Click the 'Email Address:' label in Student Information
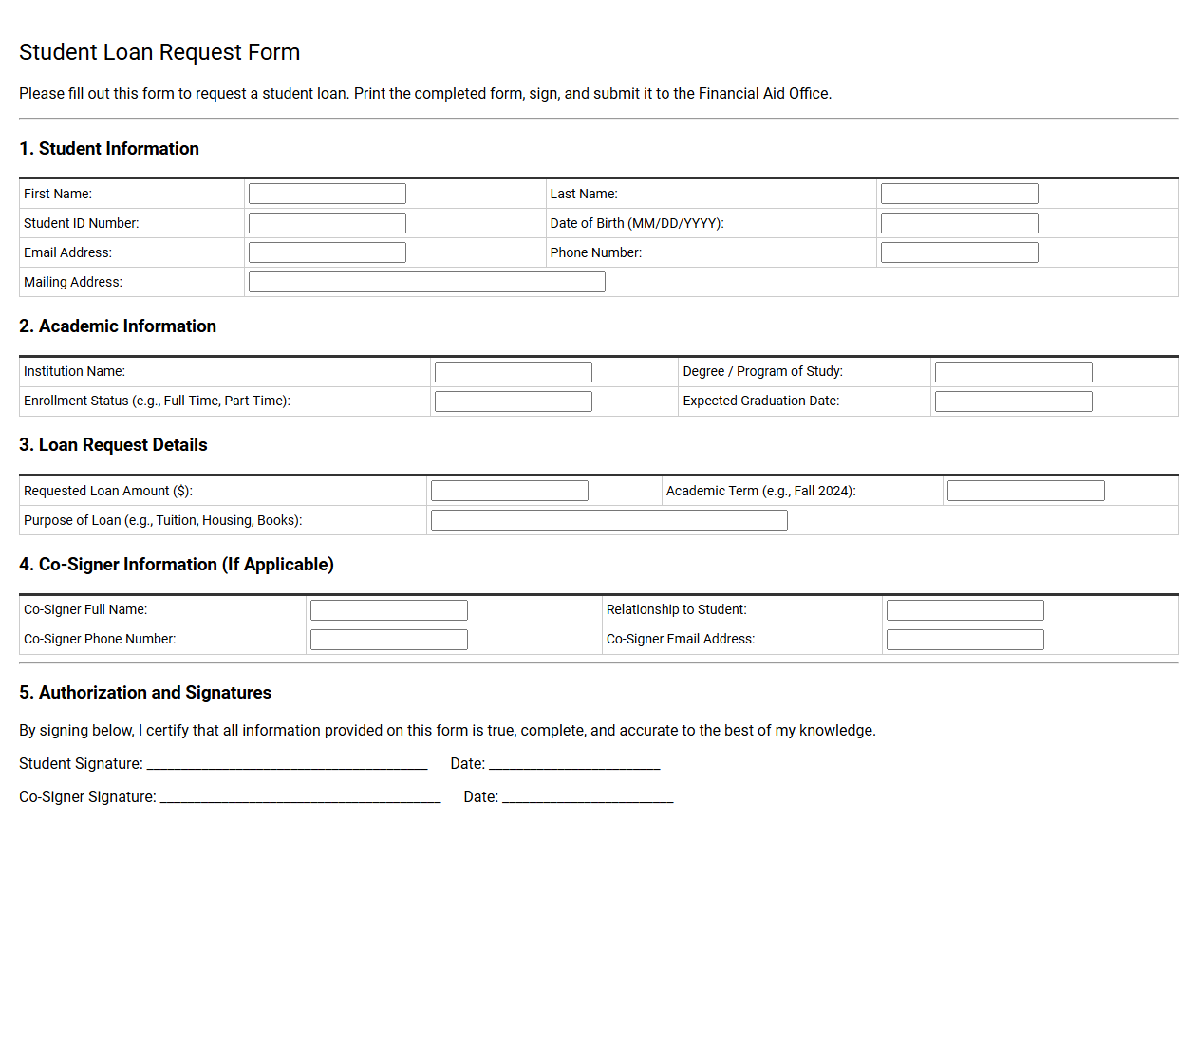Viewport: 1198px width, 1063px height. click(x=67, y=252)
